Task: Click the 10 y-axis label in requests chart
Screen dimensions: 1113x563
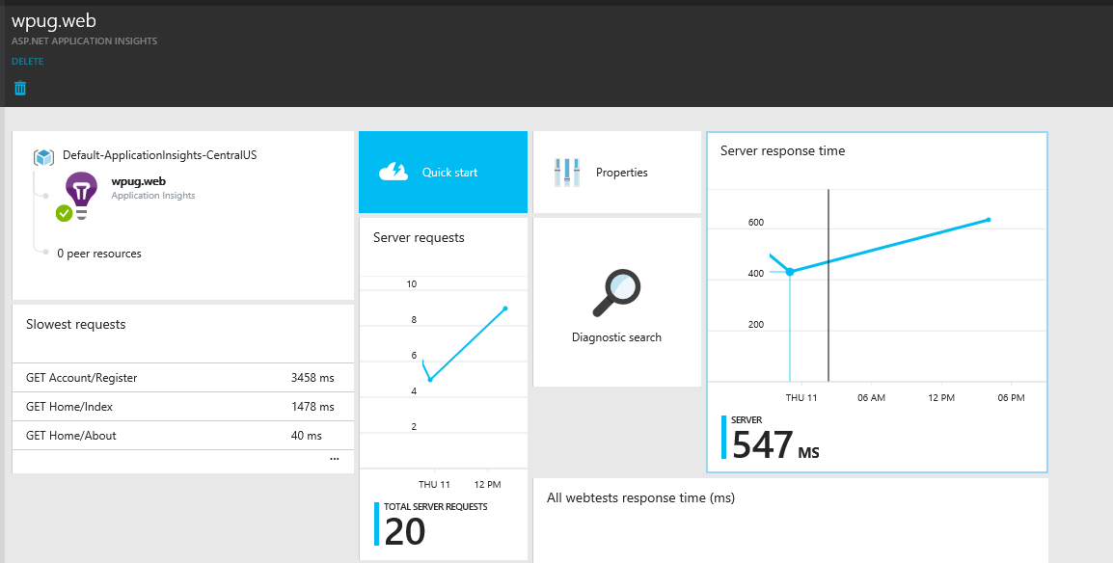Action: 412,284
